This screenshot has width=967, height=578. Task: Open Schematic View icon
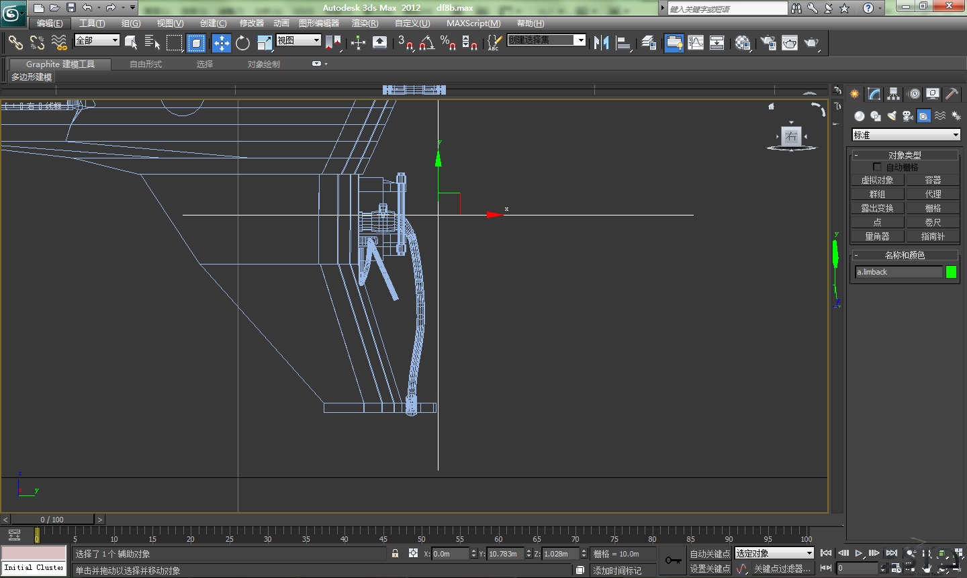(717, 43)
